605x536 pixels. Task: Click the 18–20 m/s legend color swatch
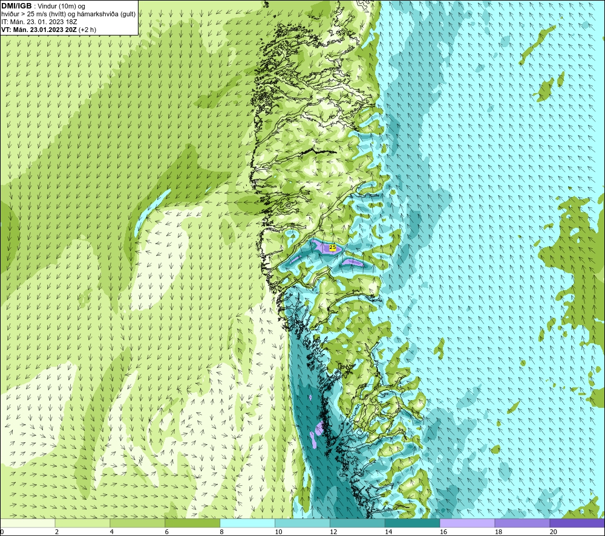click(523, 523)
